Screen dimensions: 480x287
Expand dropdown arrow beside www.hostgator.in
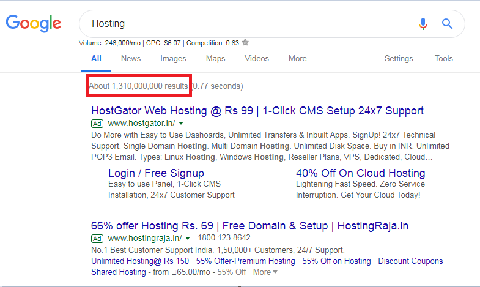[x=181, y=124]
